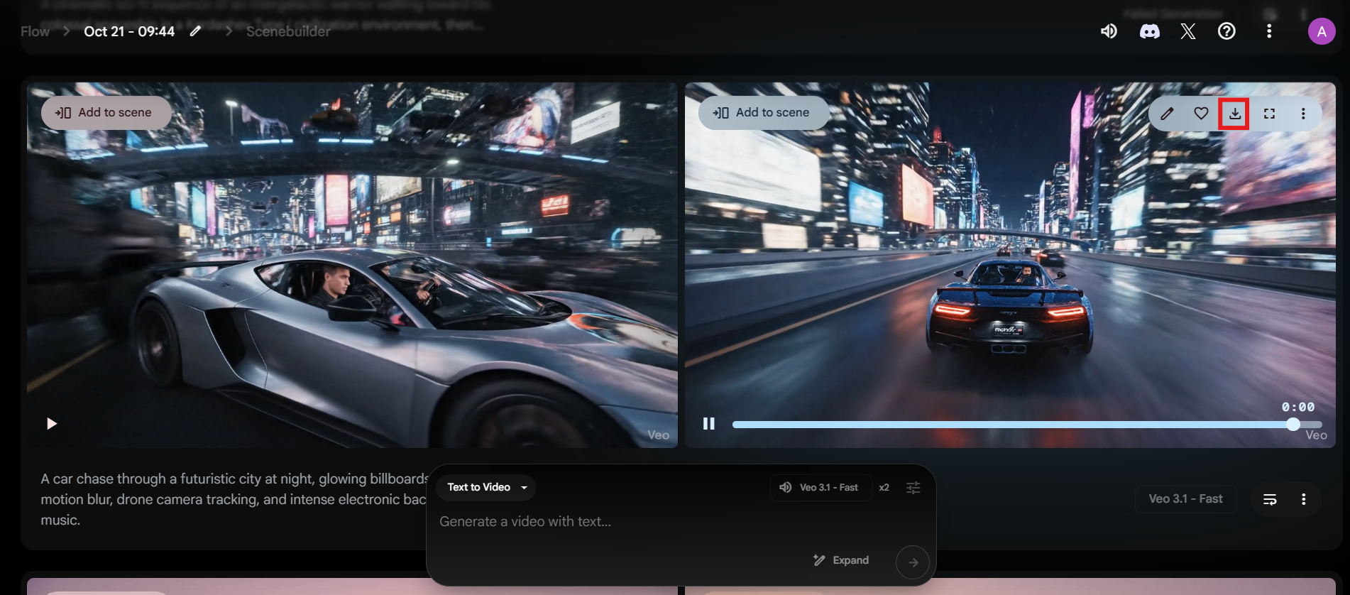Edit the right video with pencil icon
This screenshot has width=1350, height=595.
click(1167, 114)
